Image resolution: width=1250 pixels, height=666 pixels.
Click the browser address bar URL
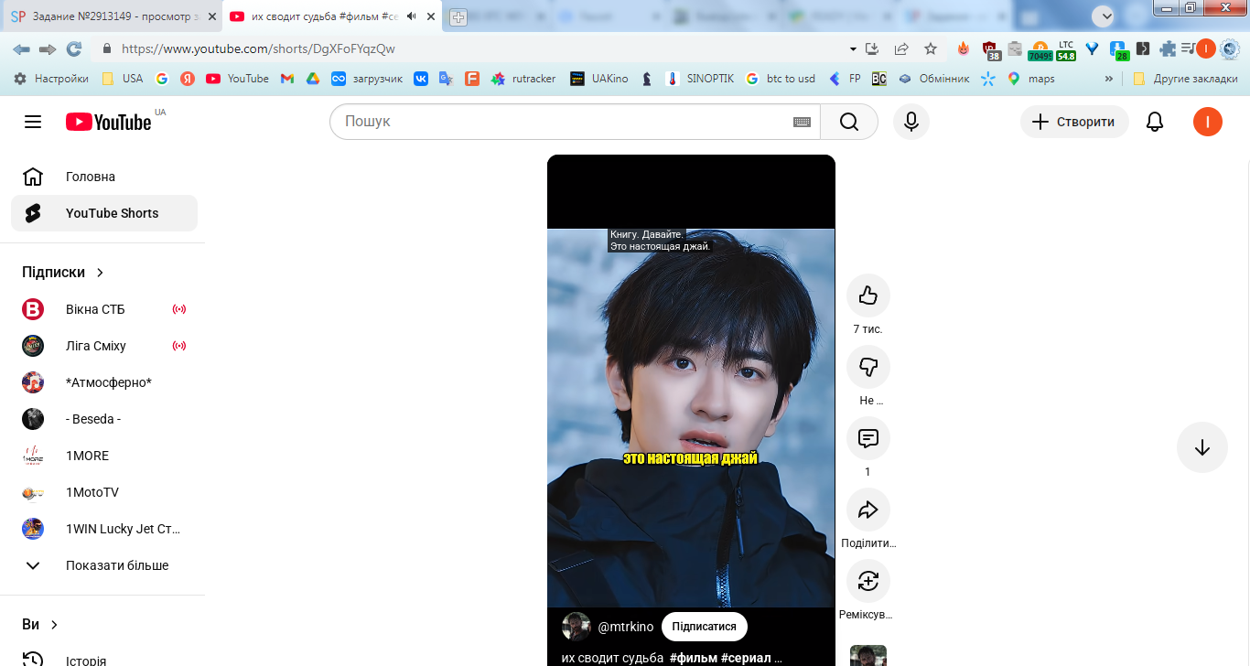(x=258, y=48)
